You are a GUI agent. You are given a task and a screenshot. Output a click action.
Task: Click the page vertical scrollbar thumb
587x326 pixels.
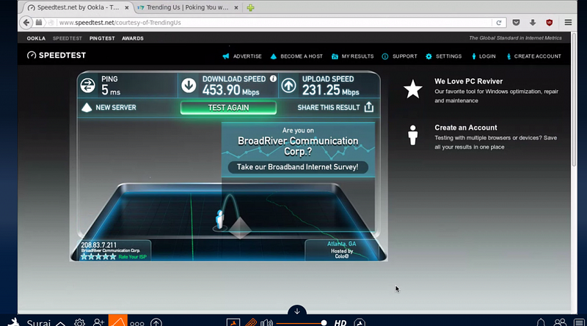(574, 100)
